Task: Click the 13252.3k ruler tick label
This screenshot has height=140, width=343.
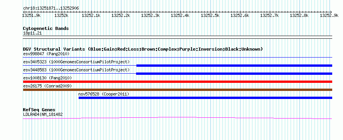Action: pos(150,15)
